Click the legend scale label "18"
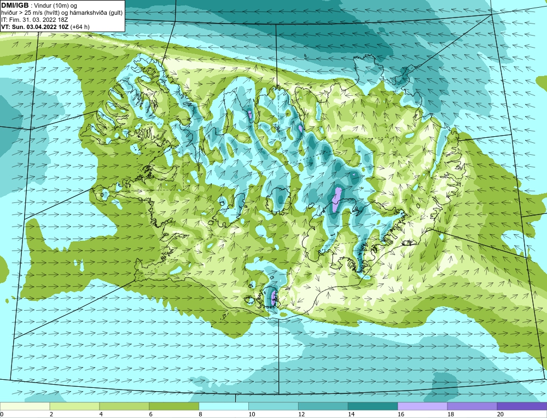 click(x=450, y=415)
